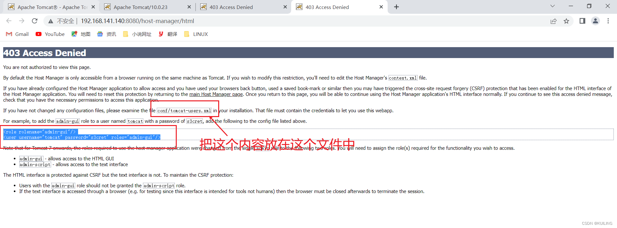617x228 pixels.
Task: Open the YouTube bookmark
Action: click(x=50, y=34)
